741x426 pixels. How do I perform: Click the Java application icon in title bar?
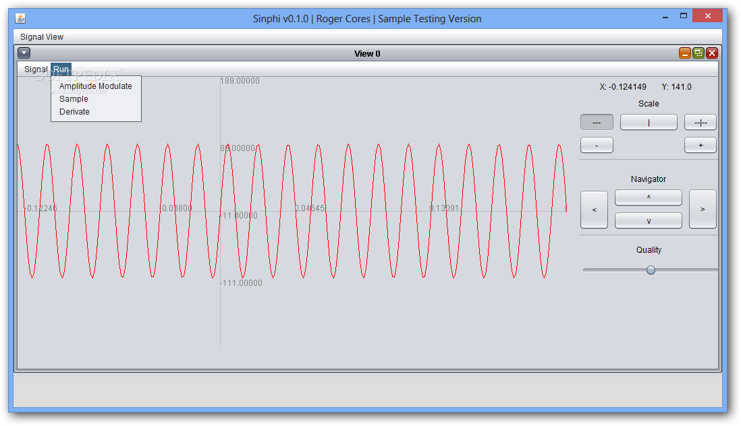point(20,18)
